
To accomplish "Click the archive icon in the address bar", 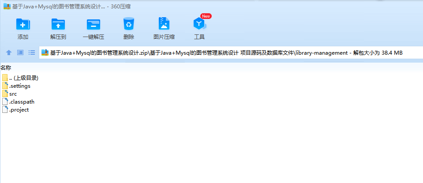I will [x=45, y=52].
